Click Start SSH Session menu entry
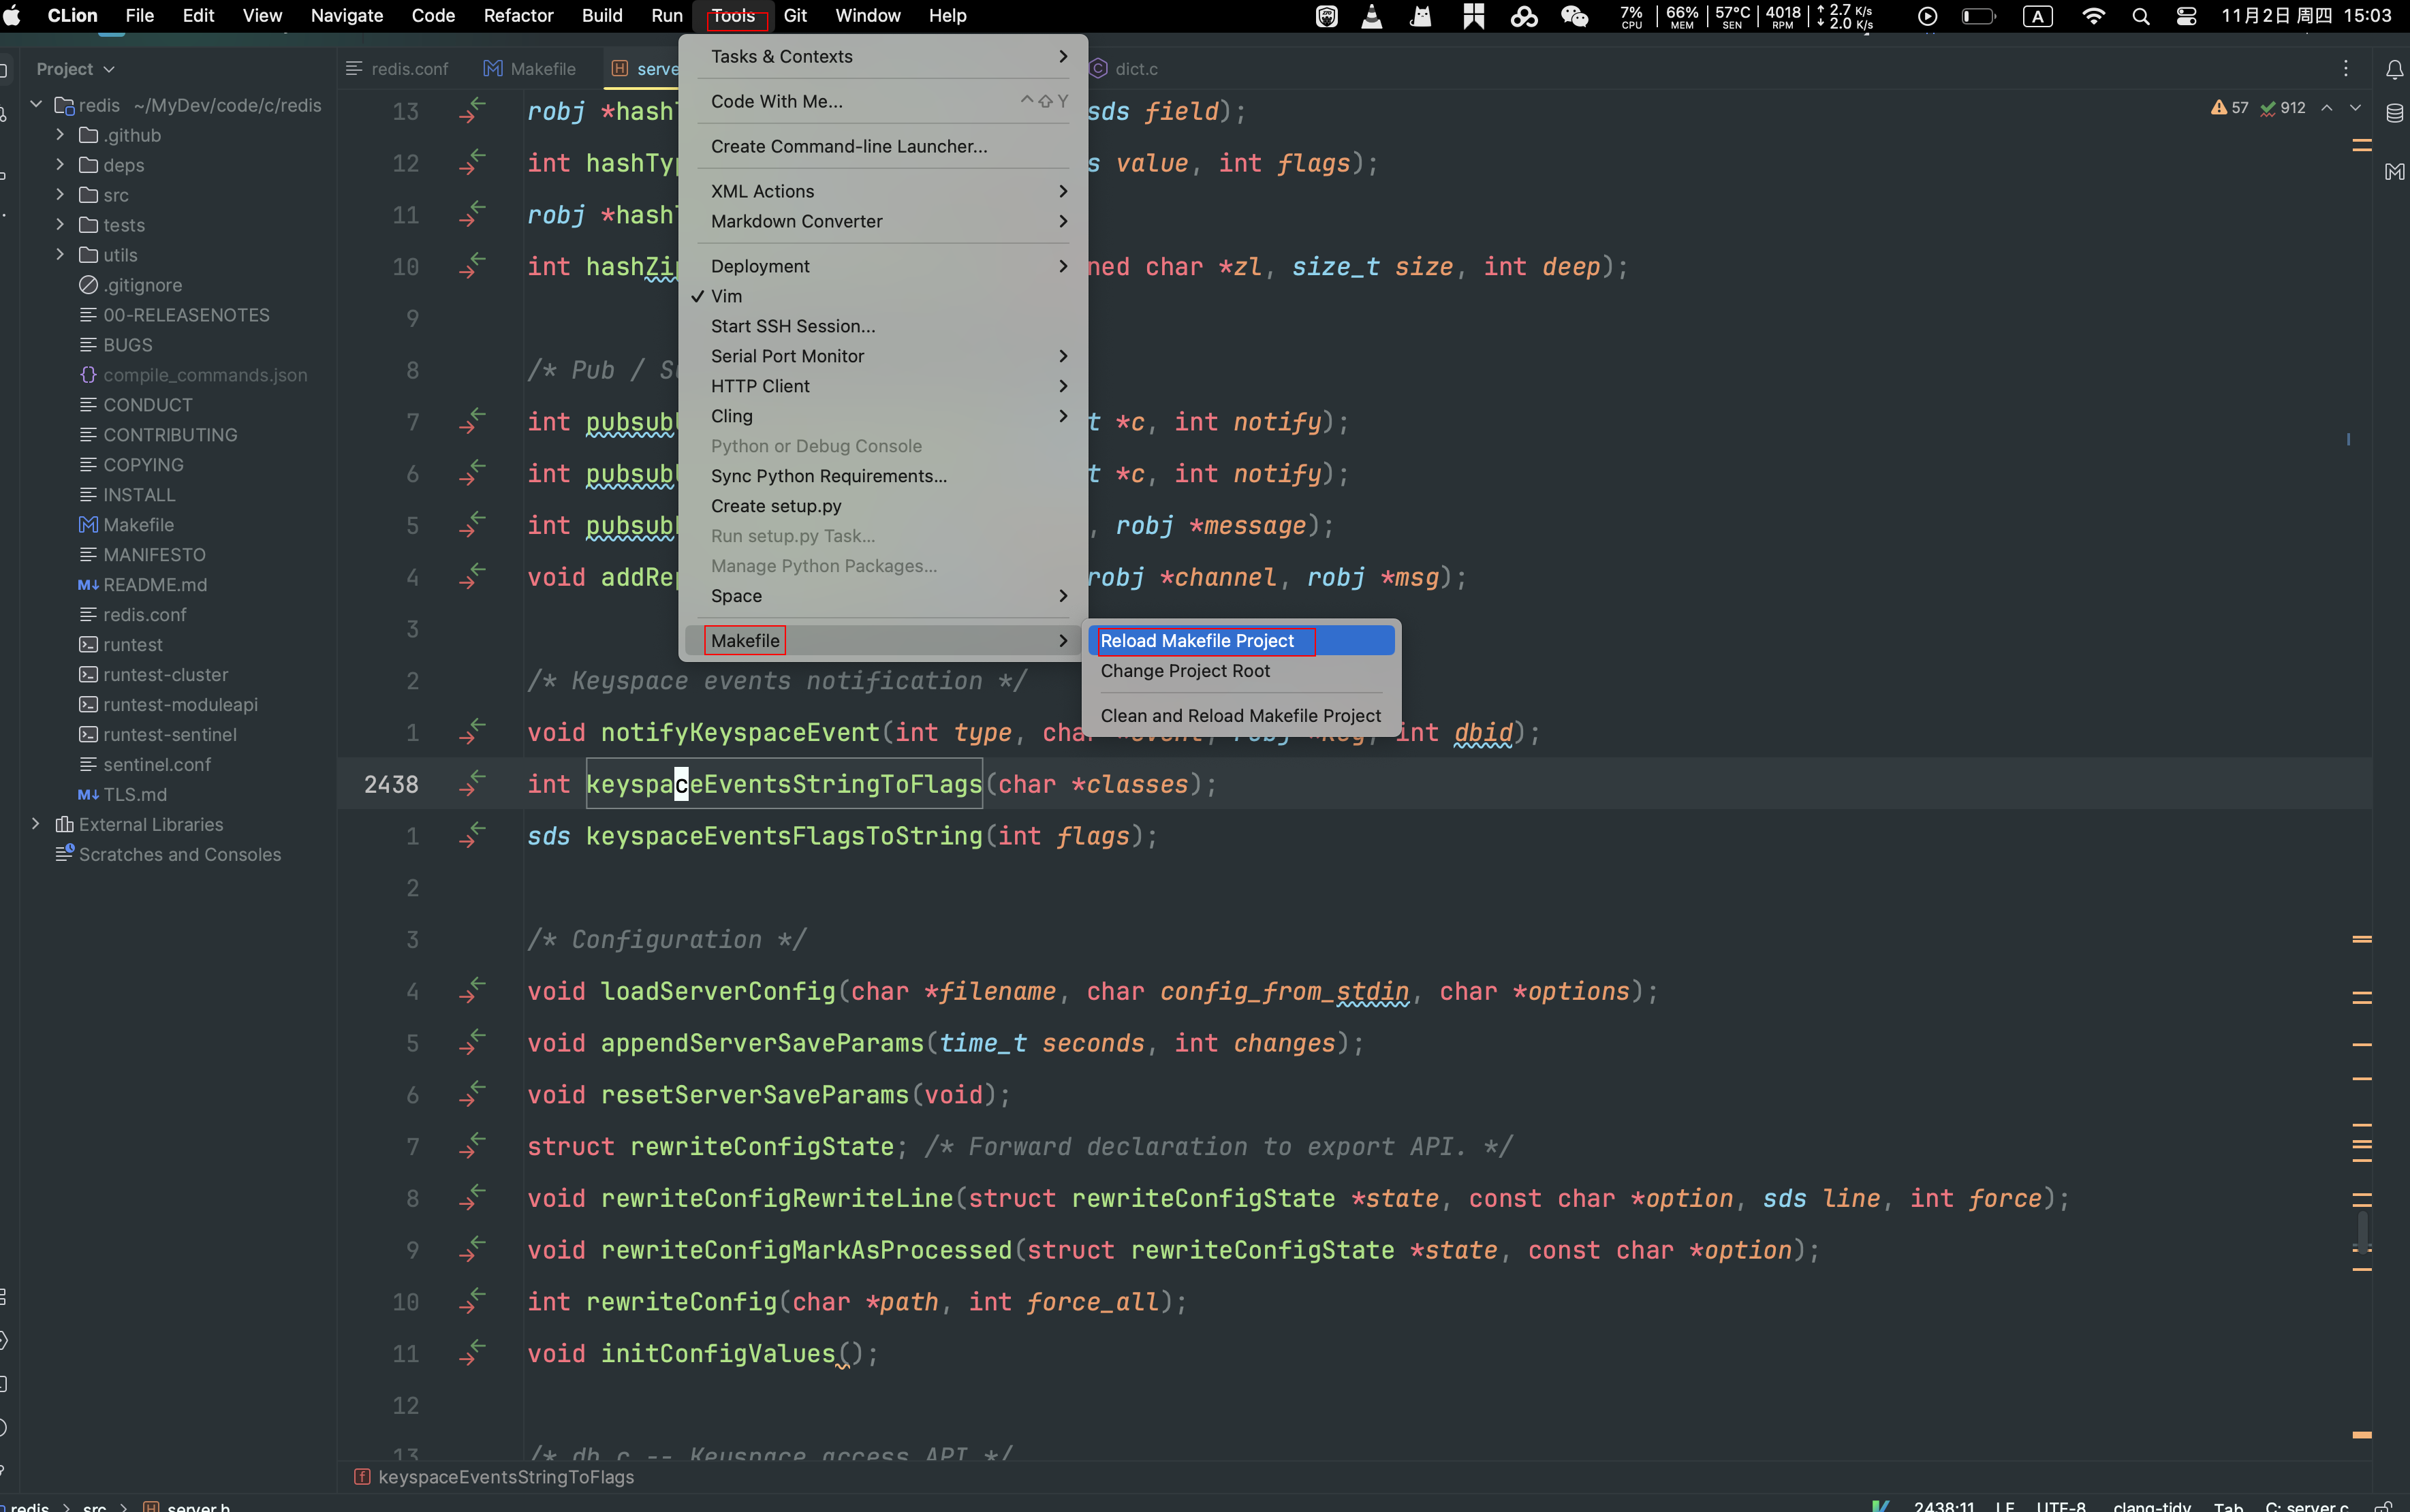Screen dimensions: 2410x1512 (x=792, y=326)
